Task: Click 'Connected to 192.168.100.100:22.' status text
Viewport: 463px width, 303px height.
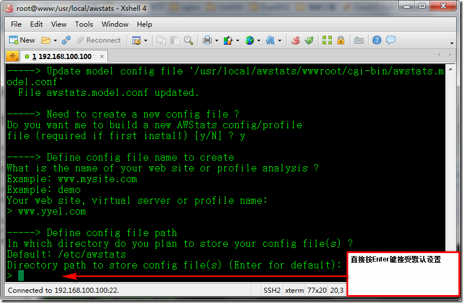Action: click(63, 291)
